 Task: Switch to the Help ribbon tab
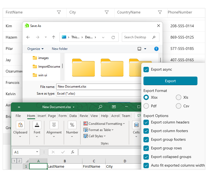[x=105, y=116]
